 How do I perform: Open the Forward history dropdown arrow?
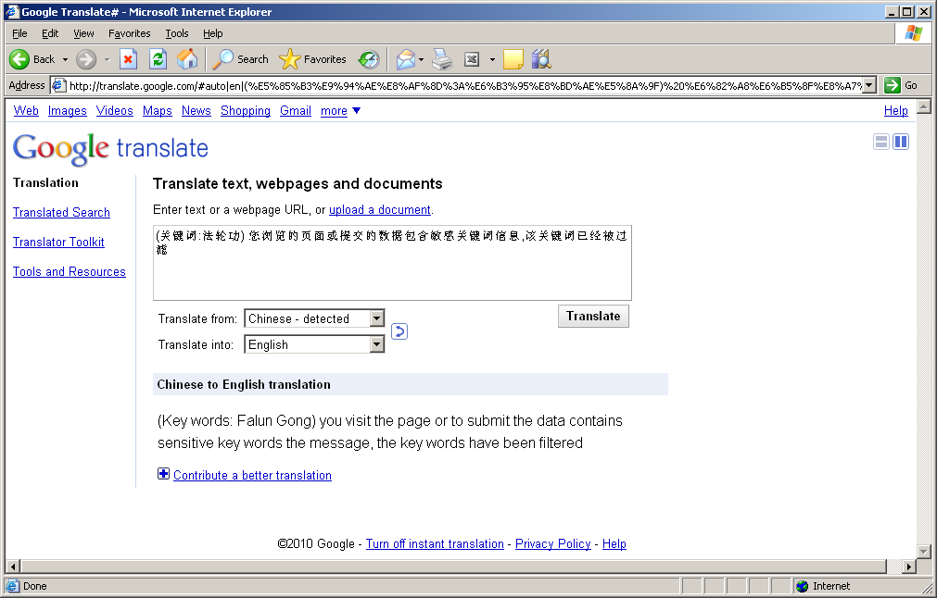point(107,59)
